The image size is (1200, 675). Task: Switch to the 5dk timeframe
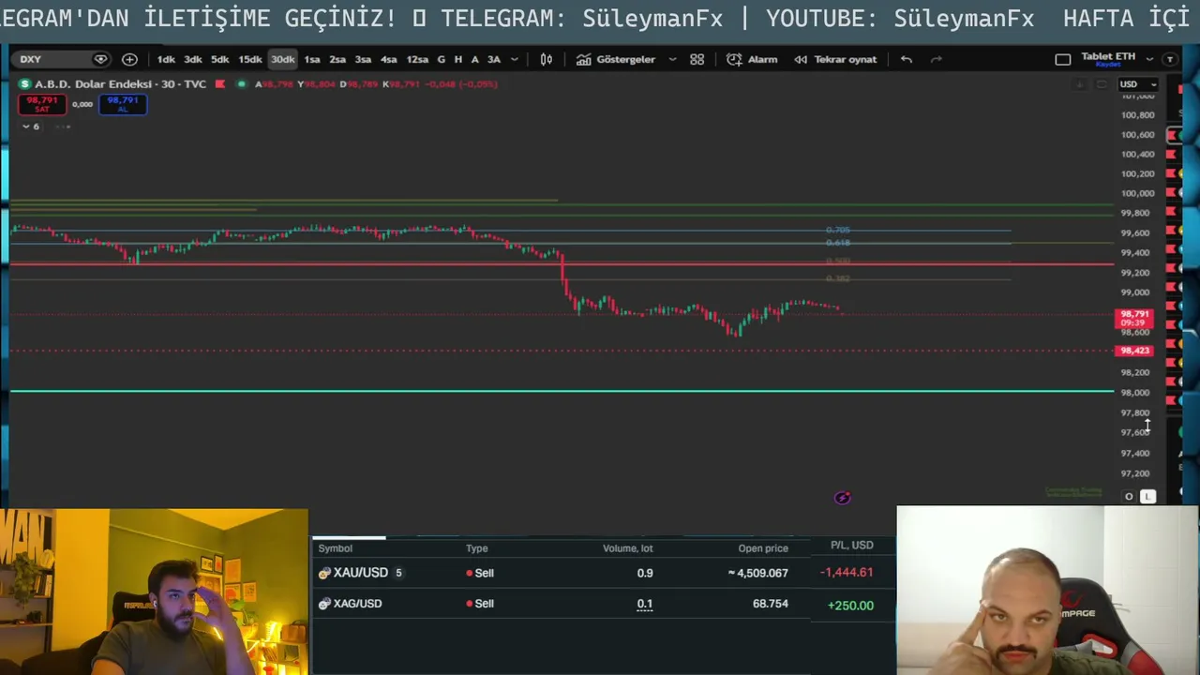pos(220,59)
